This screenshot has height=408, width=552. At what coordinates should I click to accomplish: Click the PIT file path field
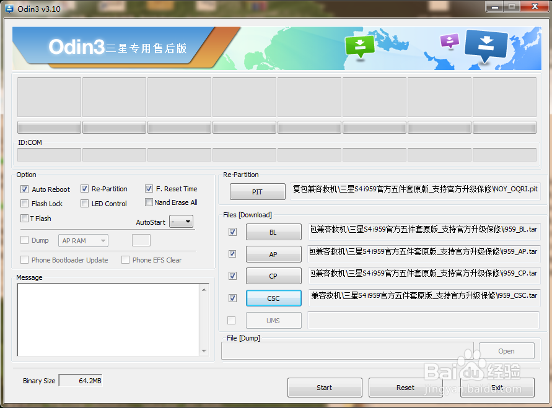tap(415, 191)
